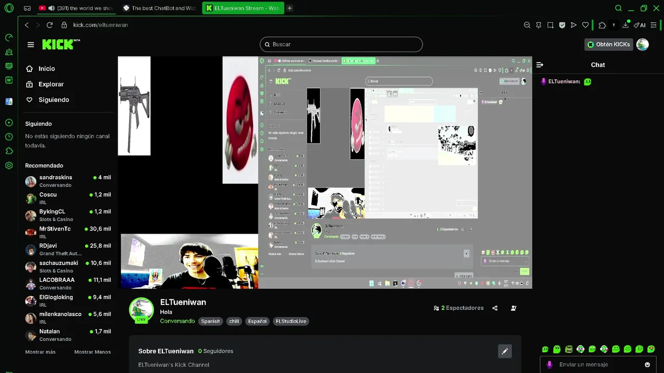Screen dimensions: 664x373
Task: Click the chill tag
Action: pyautogui.click(x=234, y=321)
